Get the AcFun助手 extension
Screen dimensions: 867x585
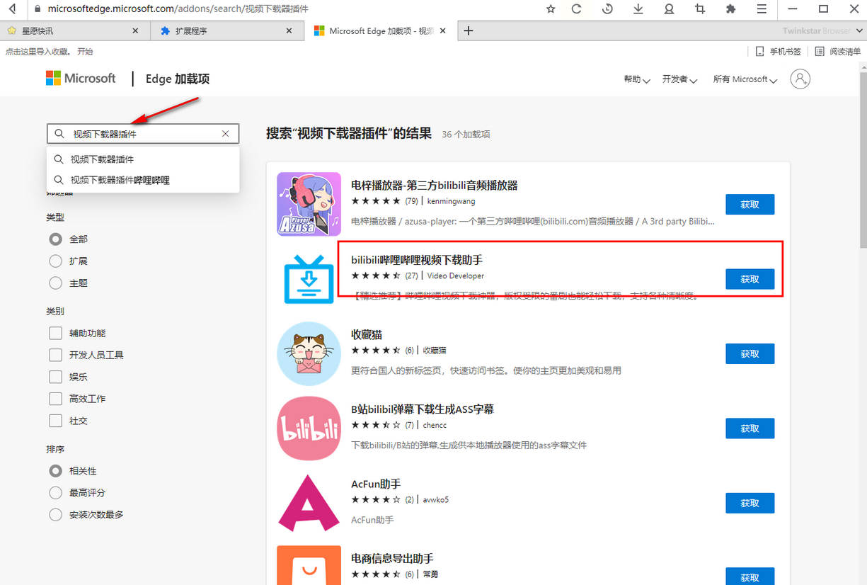(750, 503)
